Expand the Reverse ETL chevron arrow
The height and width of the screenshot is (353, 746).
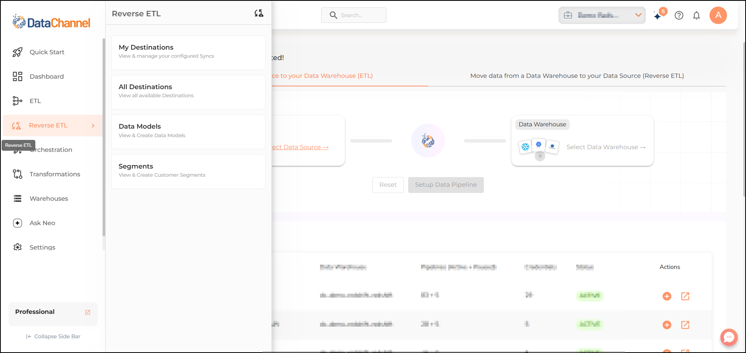coord(93,126)
